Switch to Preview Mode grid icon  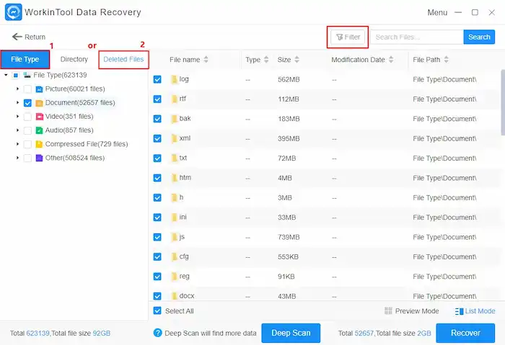point(388,311)
